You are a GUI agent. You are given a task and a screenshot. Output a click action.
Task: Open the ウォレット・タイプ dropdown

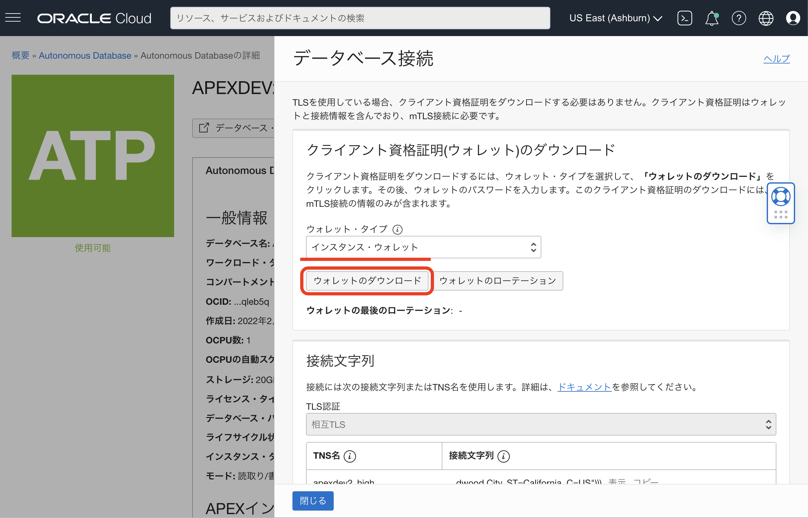(x=423, y=247)
